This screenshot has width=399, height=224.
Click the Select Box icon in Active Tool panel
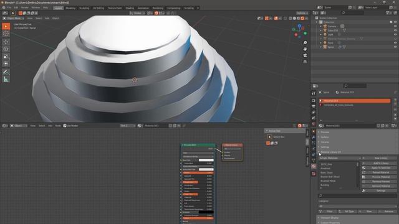[x=269, y=137]
